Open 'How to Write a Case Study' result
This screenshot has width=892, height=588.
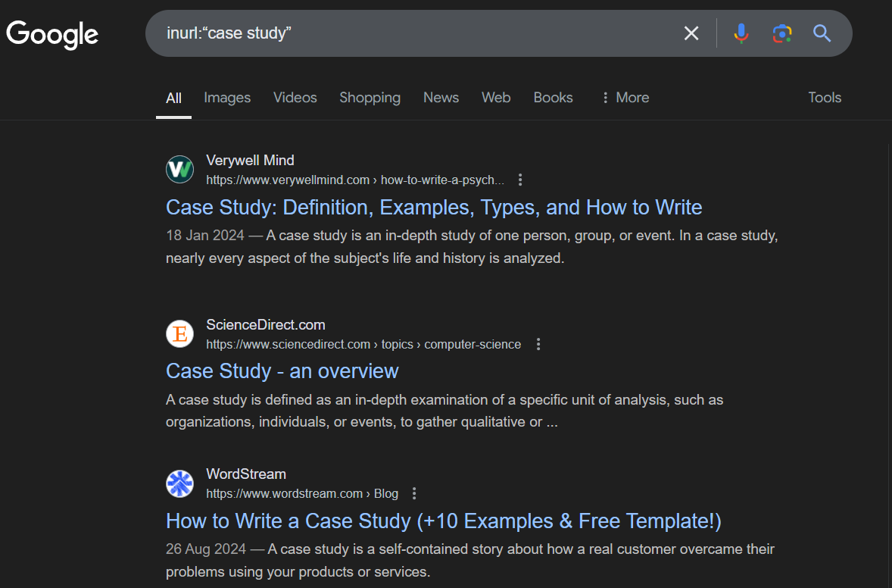(443, 521)
